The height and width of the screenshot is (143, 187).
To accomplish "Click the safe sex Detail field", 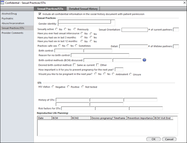I will (x=133, y=46).
